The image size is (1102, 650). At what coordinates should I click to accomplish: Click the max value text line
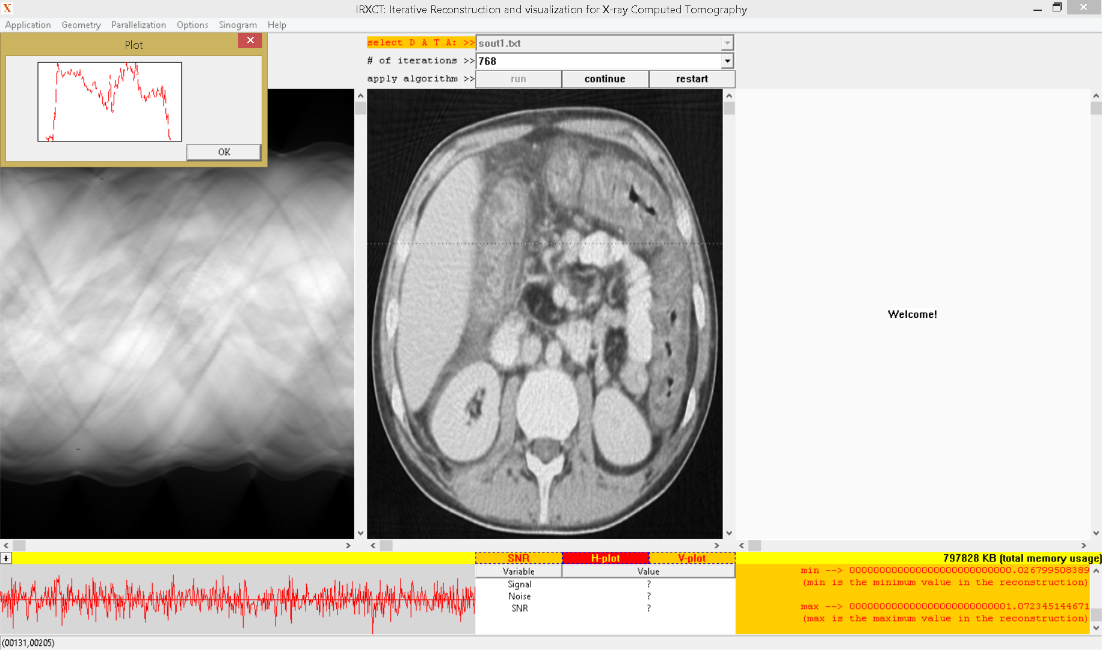pyautogui.click(x=944, y=606)
